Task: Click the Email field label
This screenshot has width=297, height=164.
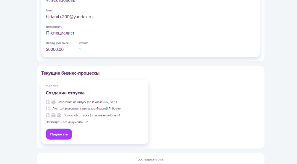Action: pyautogui.click(x=49, y=10)
